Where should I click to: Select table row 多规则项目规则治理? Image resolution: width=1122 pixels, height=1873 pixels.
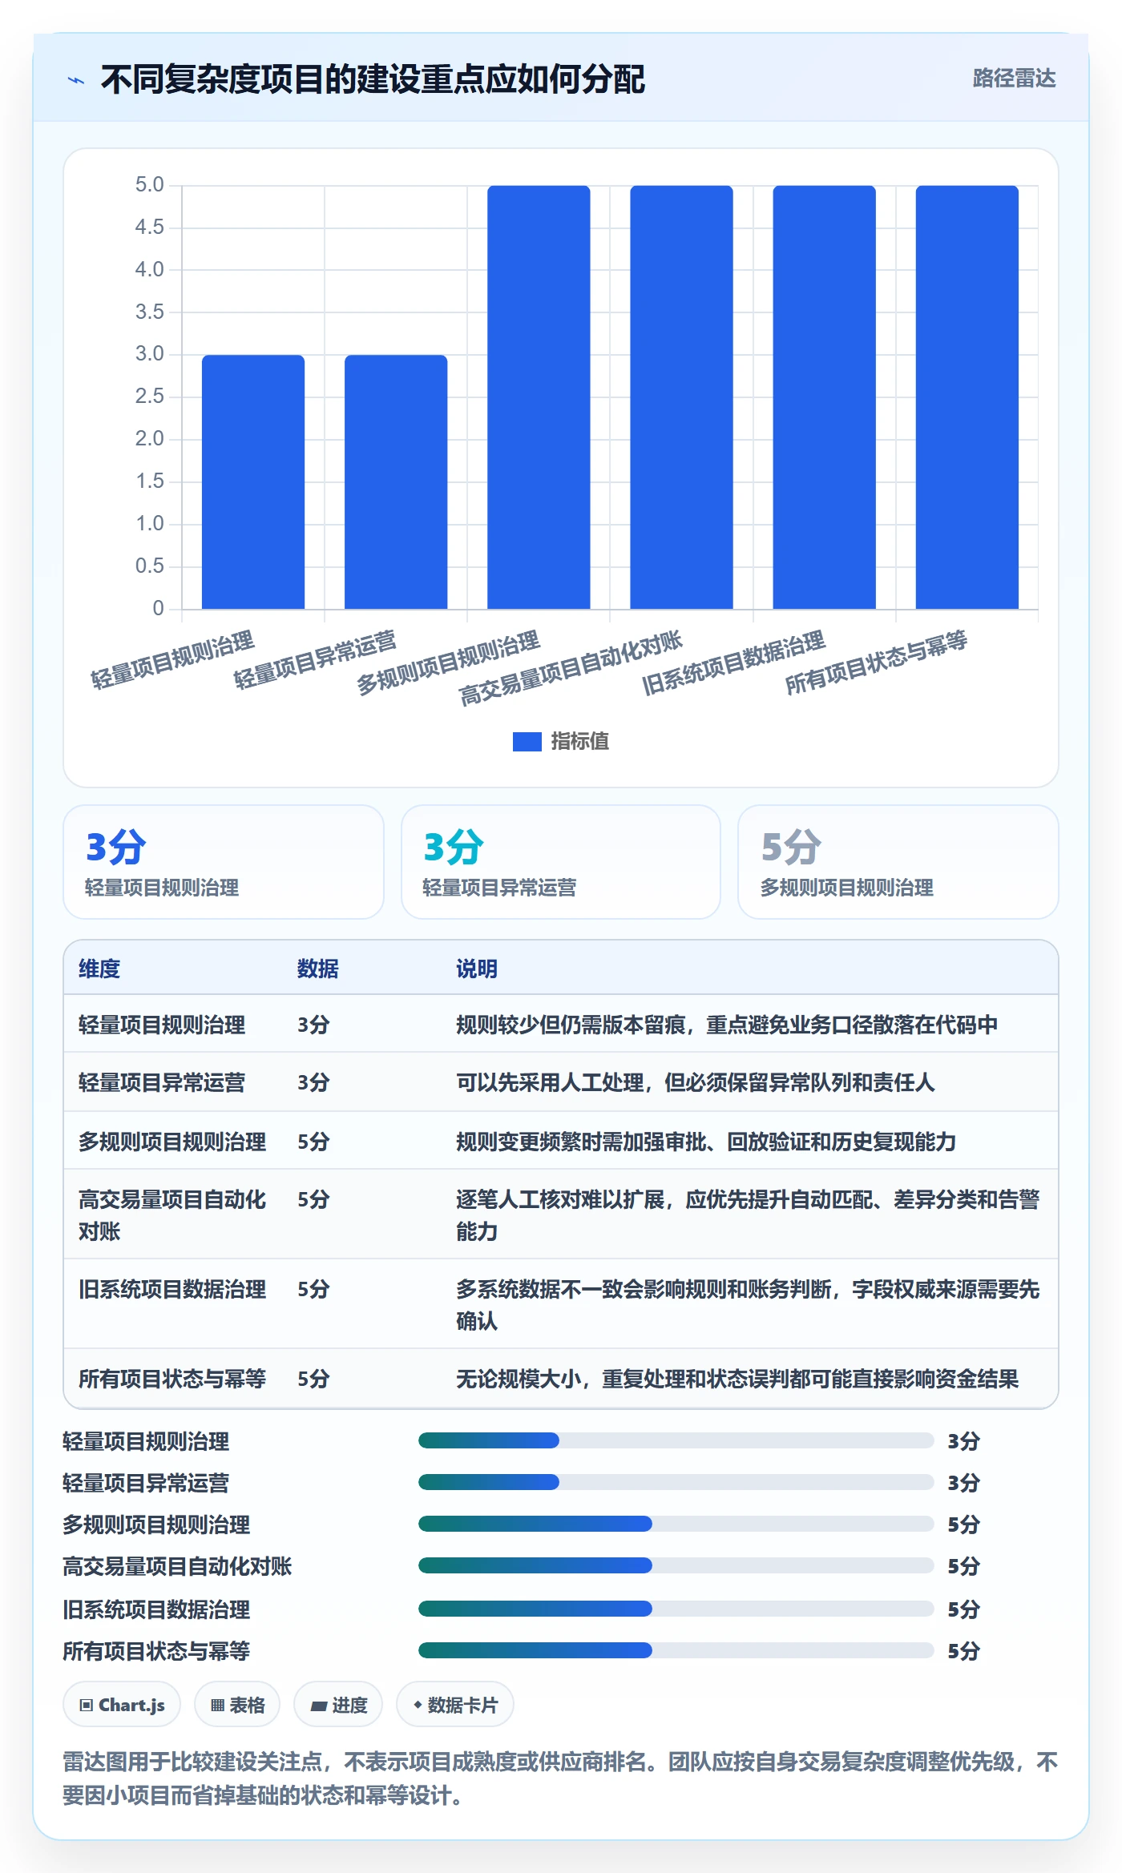coord(561,1141)
